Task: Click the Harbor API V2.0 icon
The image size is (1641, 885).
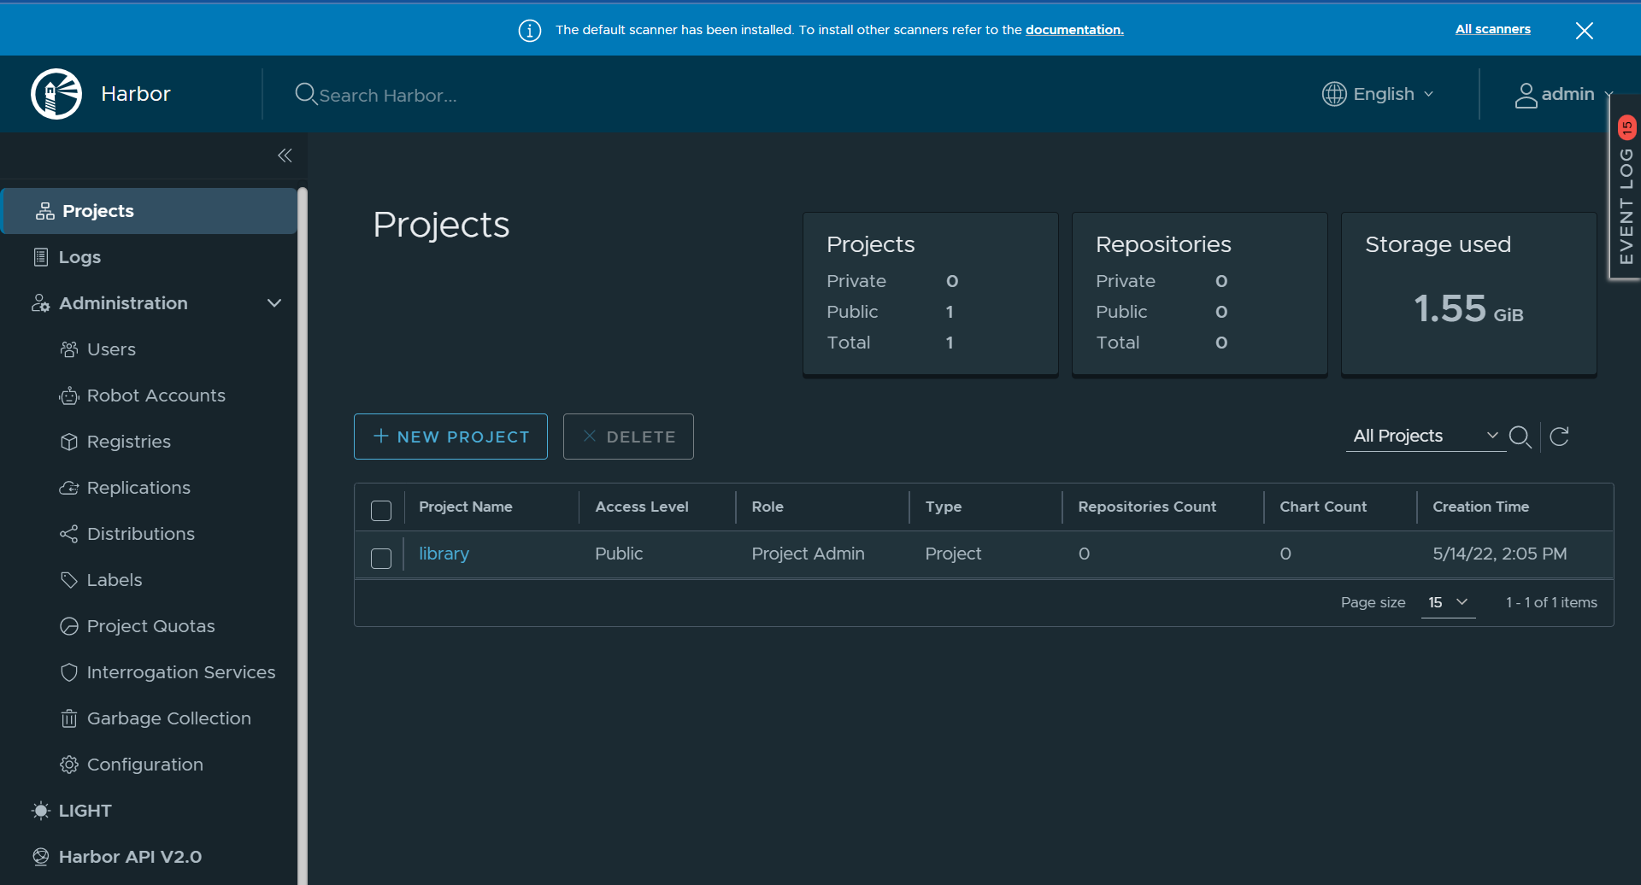Action: pos(40,857)
